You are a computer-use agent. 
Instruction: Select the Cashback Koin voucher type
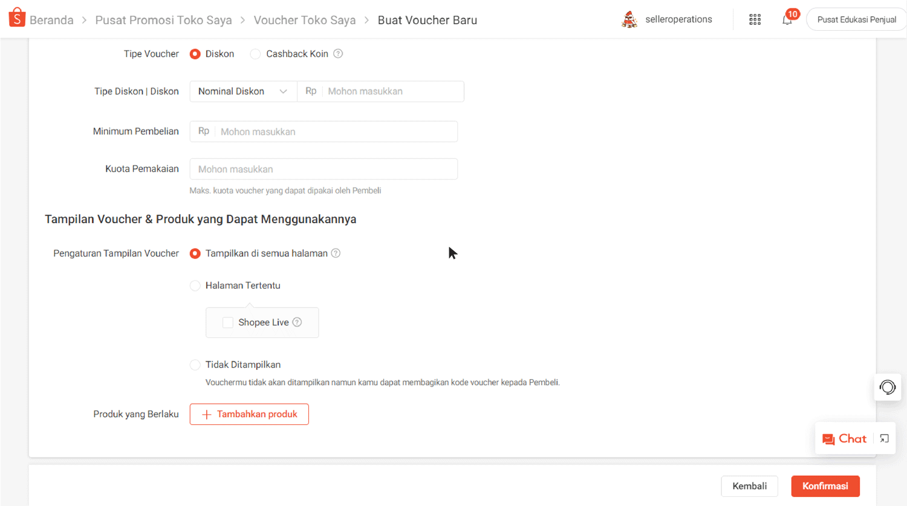coord(255,54)
